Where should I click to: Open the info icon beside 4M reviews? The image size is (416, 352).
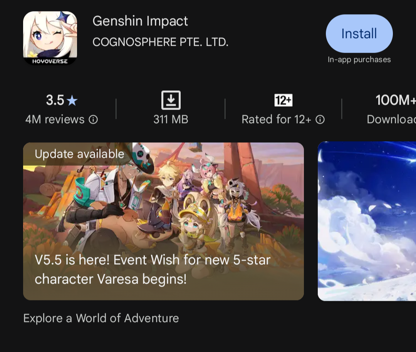pyautogui.click(x=93, y=120)
